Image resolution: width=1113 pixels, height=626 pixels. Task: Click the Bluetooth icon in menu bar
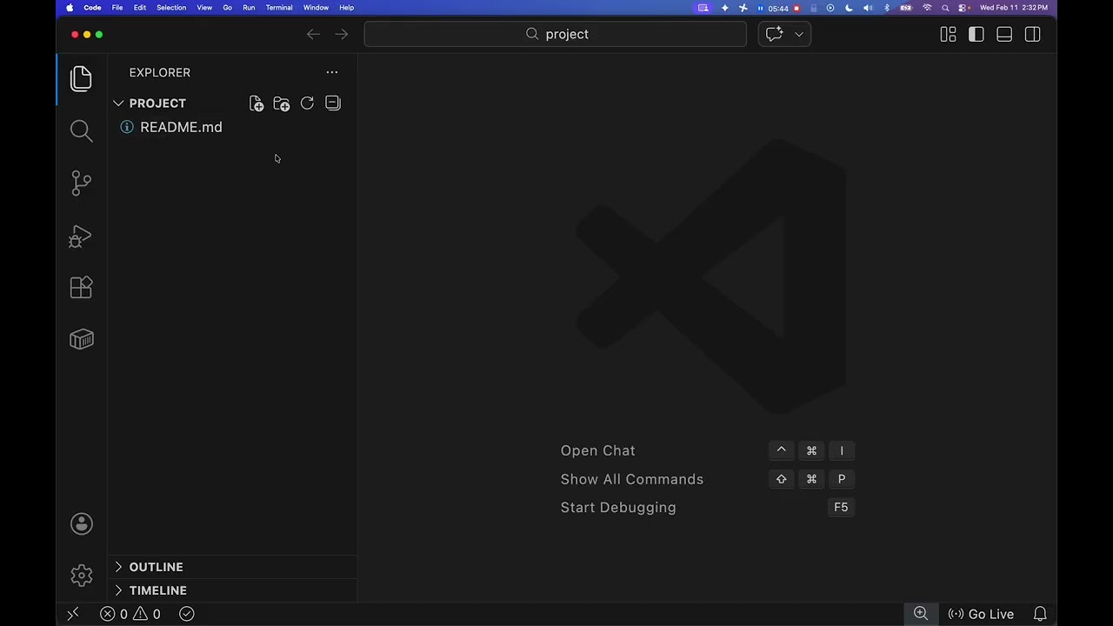(887, 8)
